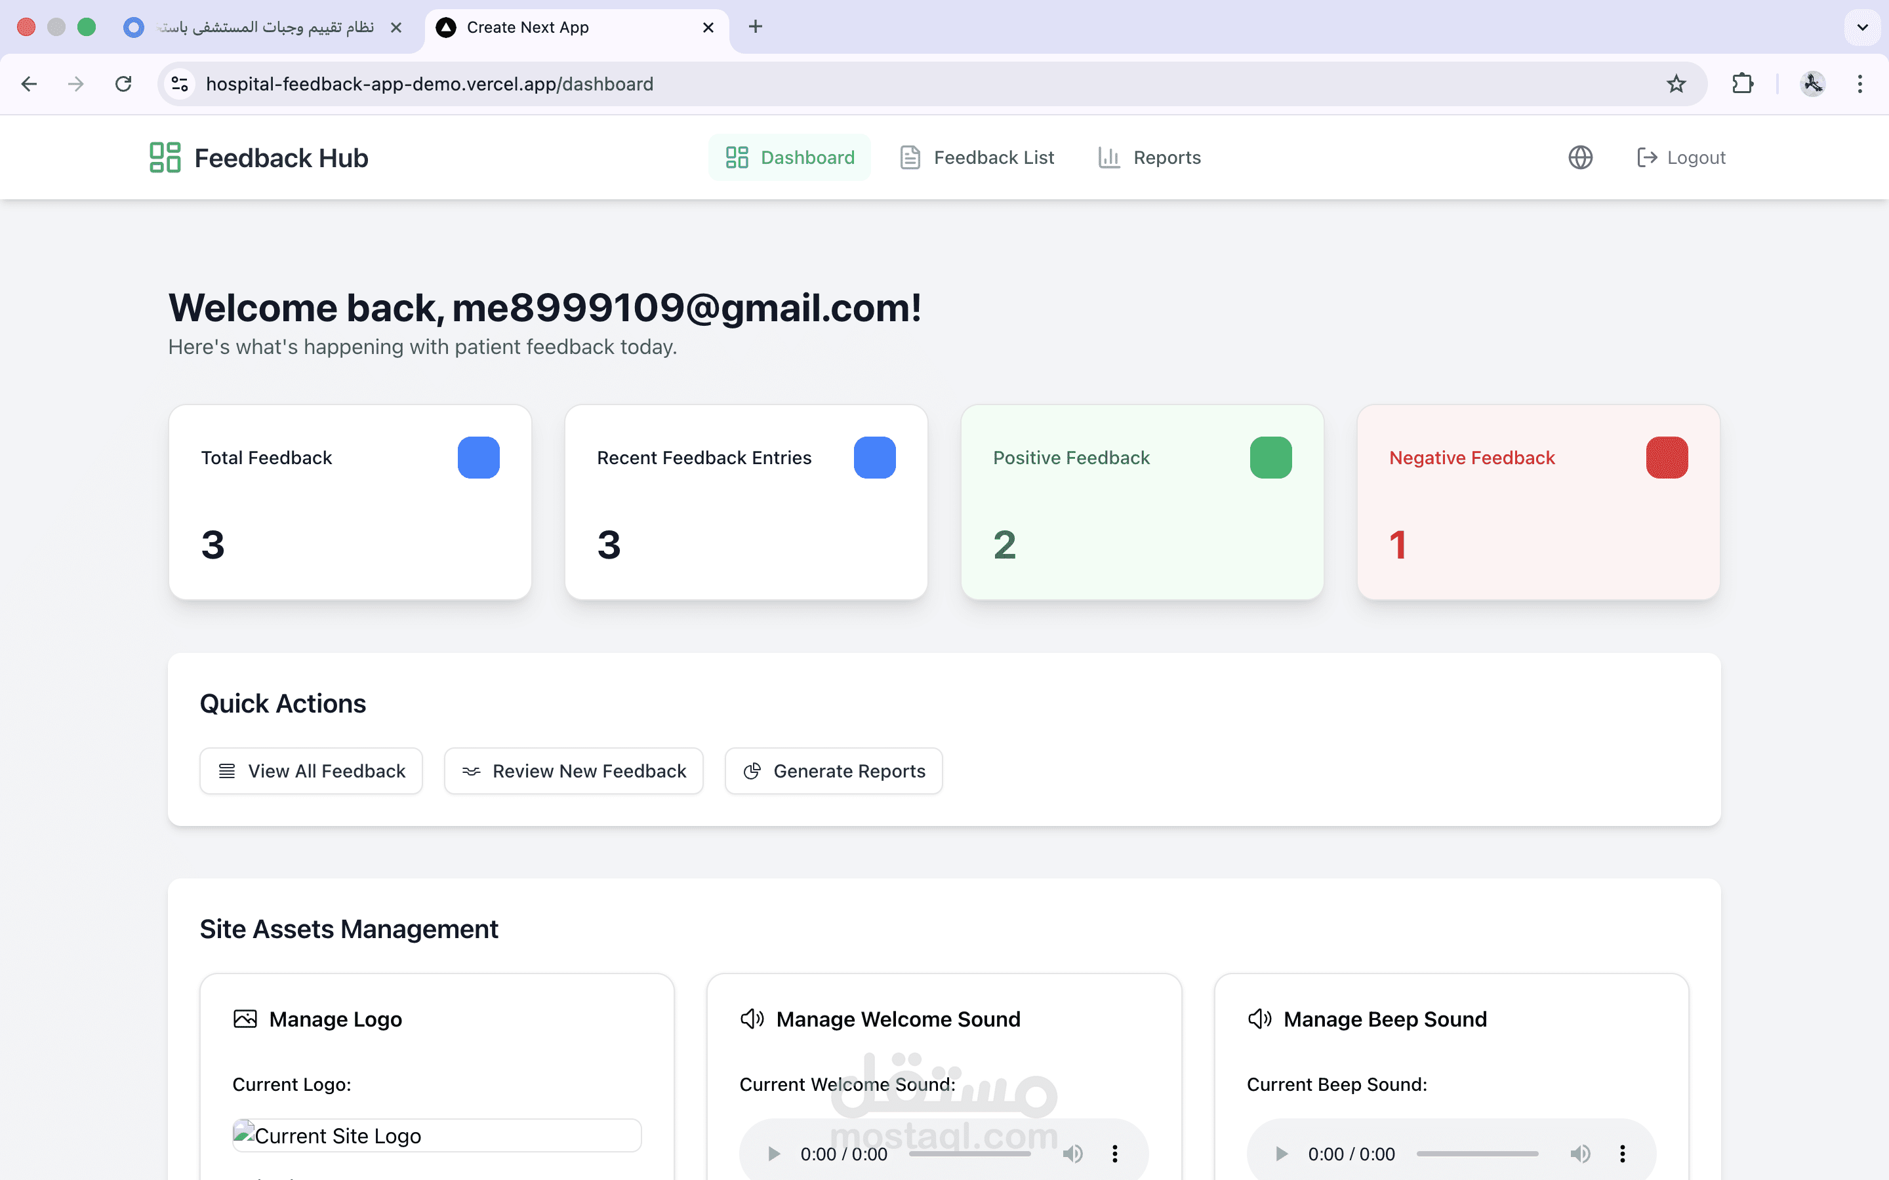This screenshot has width=1889, height=1180.
Task: Open Chrome's three-dot menu
Action: pyautogui.click(x=1860, y=83)
